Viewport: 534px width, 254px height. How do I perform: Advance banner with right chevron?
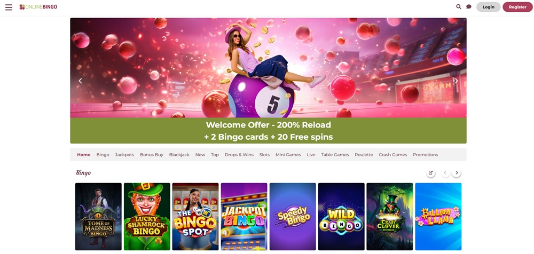pos(457,81)
